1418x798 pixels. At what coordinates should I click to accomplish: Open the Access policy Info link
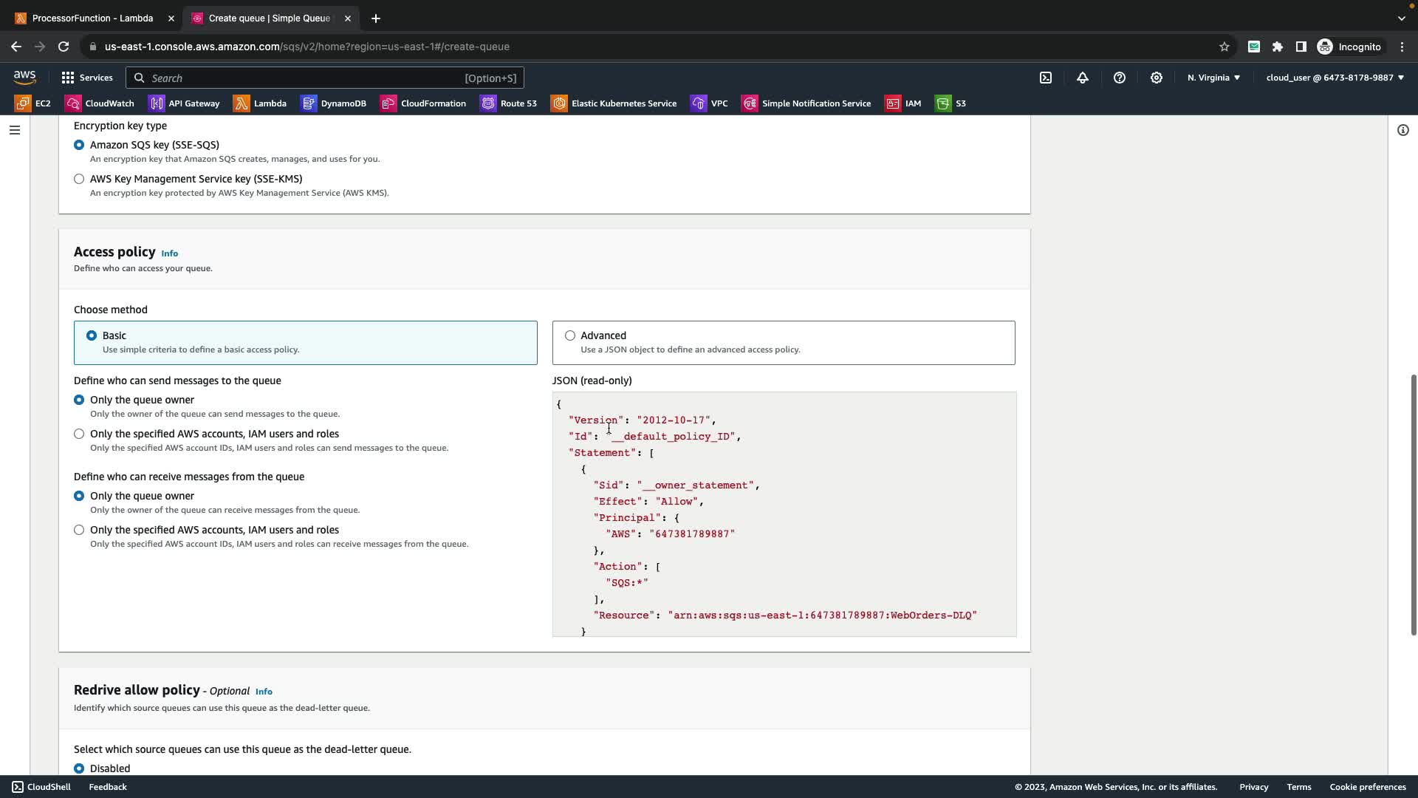169,253
